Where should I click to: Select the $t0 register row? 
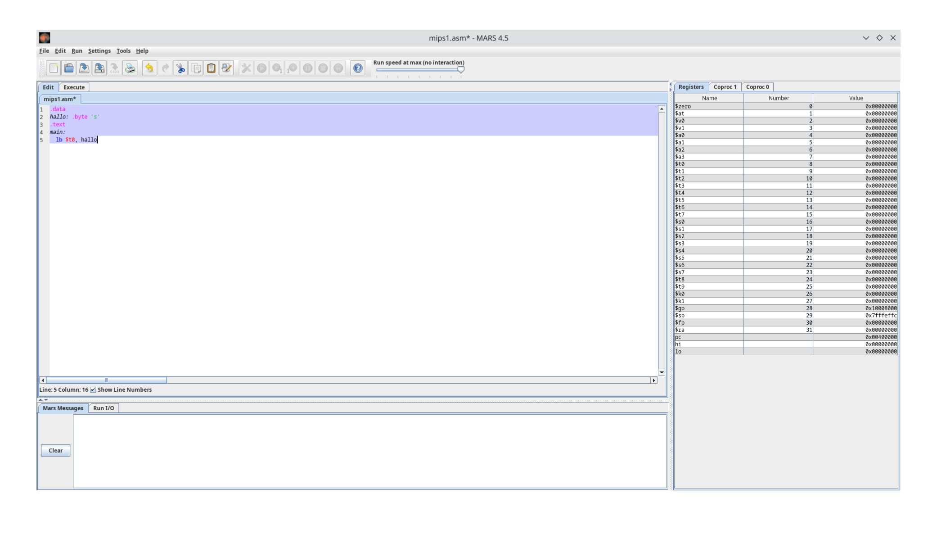709,164
